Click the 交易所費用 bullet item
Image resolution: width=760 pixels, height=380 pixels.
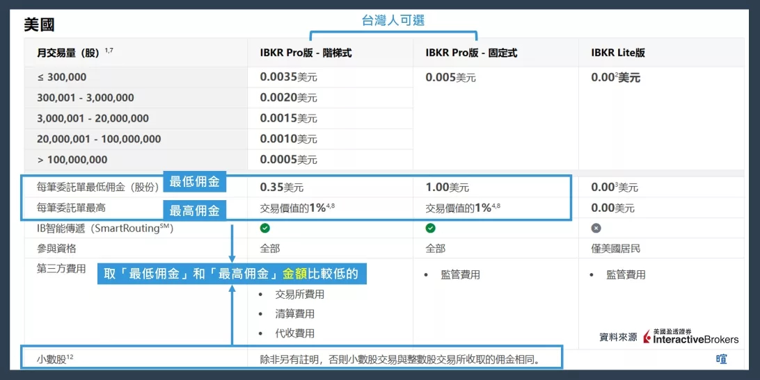coord(299,295)
